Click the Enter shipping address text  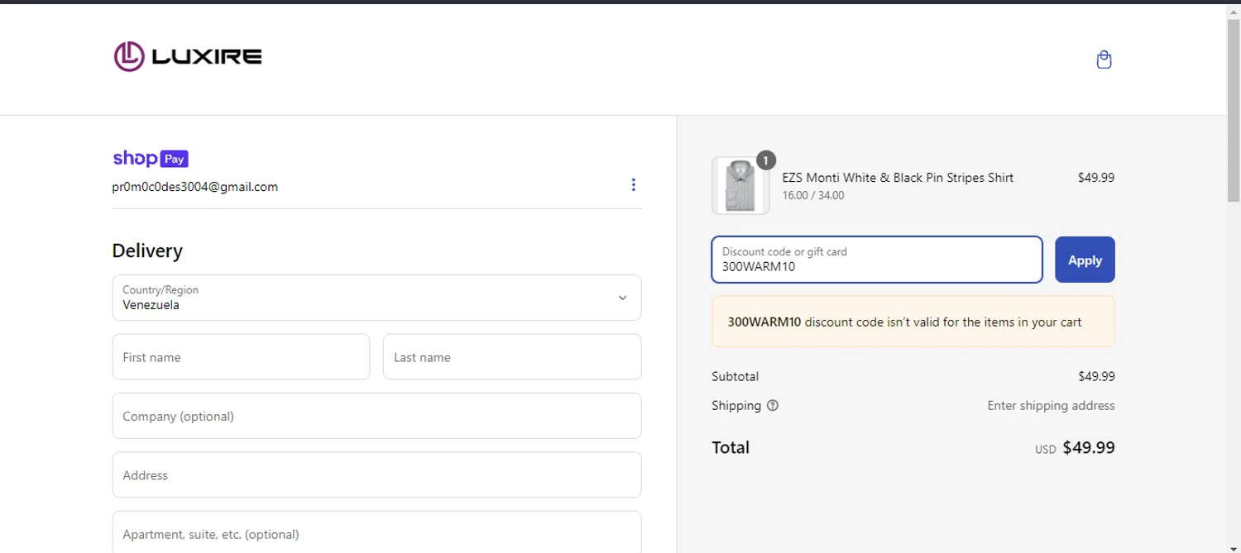click(1051, 406)
